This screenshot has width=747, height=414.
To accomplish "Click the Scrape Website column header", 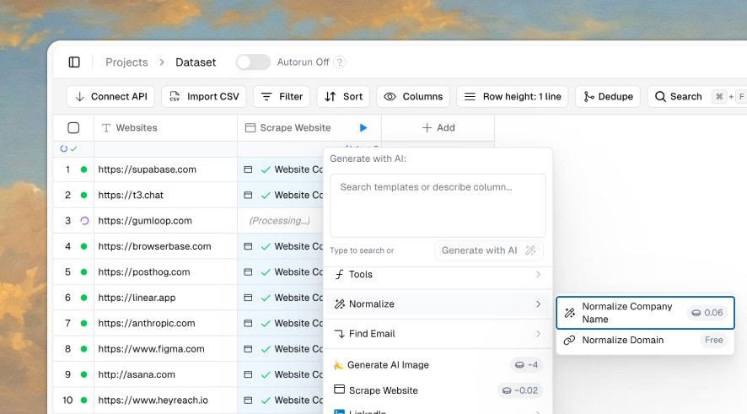I will (309, 127).
